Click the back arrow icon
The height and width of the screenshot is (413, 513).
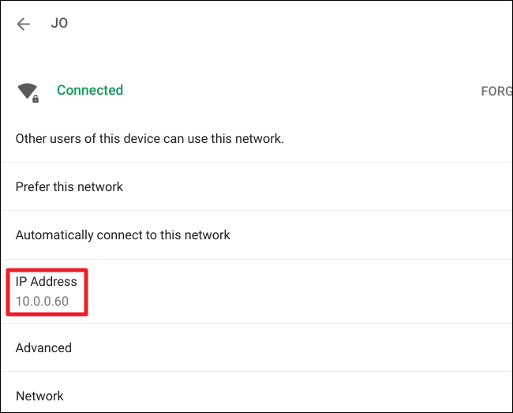pyautogui.click(x=24, y=24)
